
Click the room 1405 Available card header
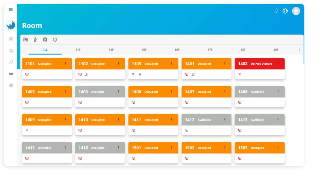[x=95, y=92]
